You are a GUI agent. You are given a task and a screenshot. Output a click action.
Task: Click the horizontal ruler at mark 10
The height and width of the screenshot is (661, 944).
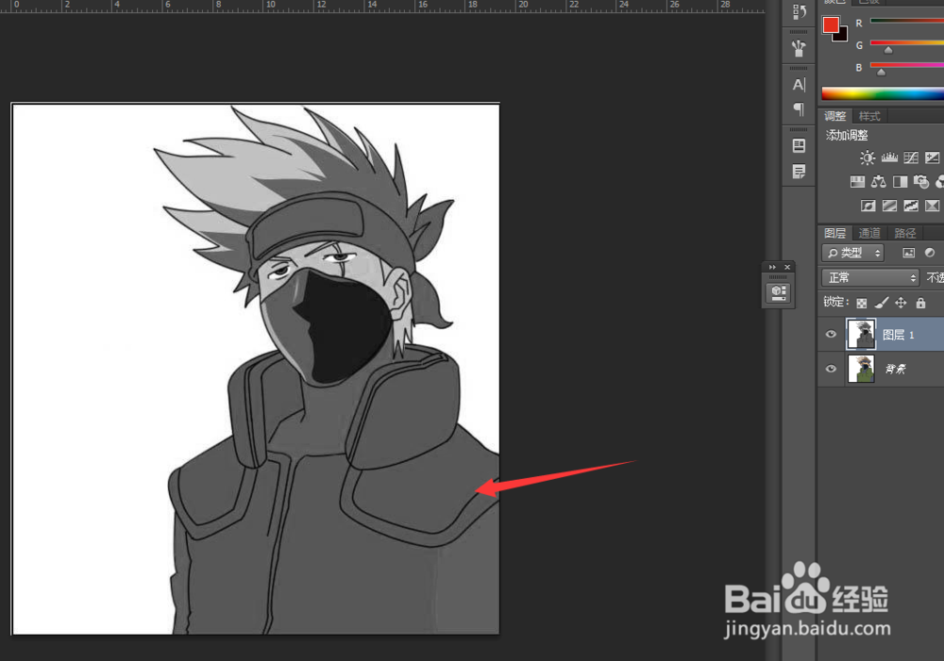tap(270, 6)
